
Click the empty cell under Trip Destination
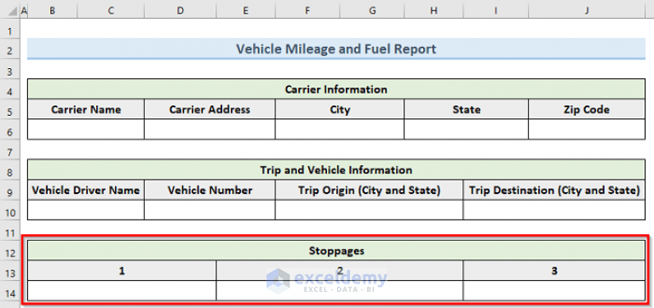(x=554, y=210)
